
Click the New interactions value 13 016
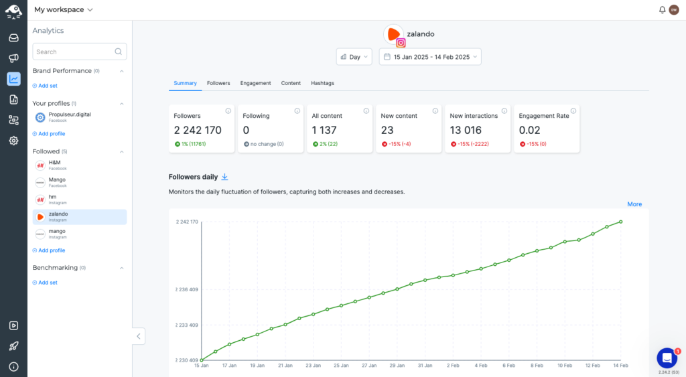click(x=466, y=131)
